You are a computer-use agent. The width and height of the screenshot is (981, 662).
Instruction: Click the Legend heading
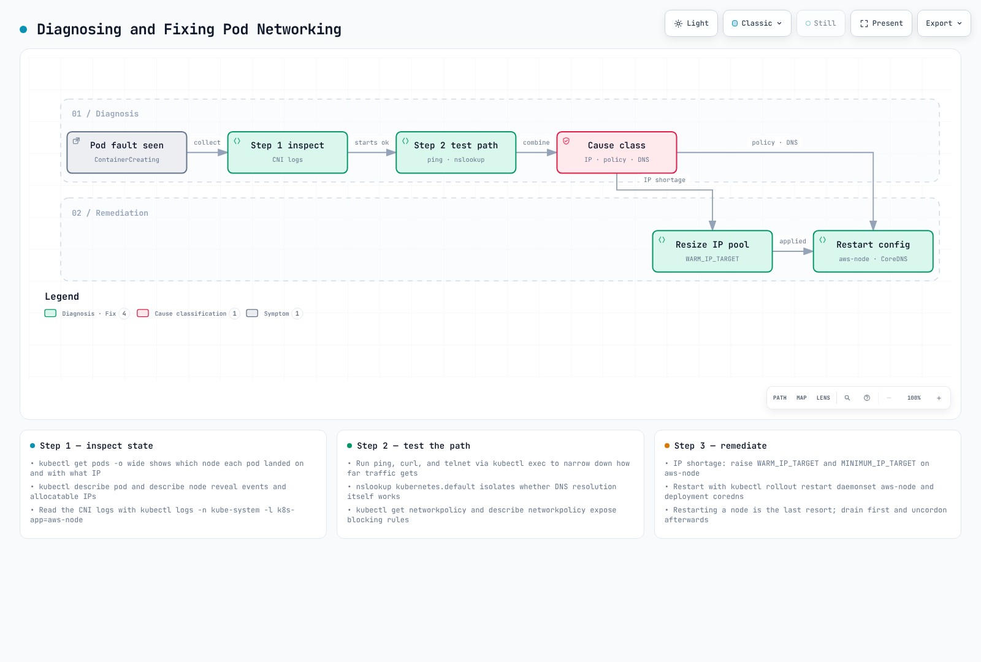click(62, 296)
